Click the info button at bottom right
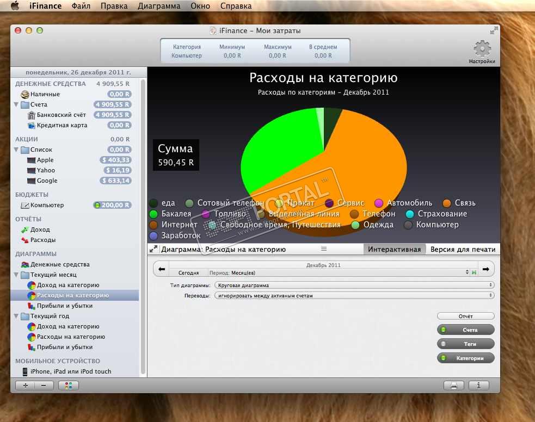535x422 pixels. [x=479, y=386]
